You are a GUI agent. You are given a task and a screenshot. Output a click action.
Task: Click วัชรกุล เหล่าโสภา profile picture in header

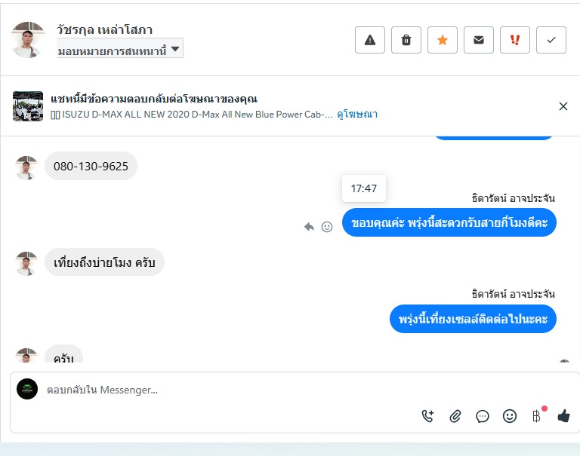click(29, 39)
